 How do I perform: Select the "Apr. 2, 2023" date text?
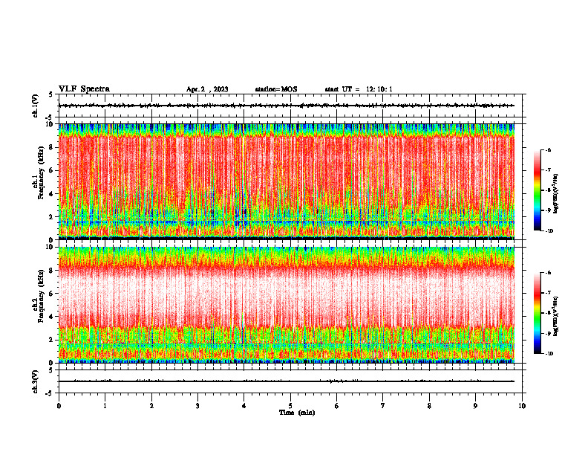(x=207, y=89)
